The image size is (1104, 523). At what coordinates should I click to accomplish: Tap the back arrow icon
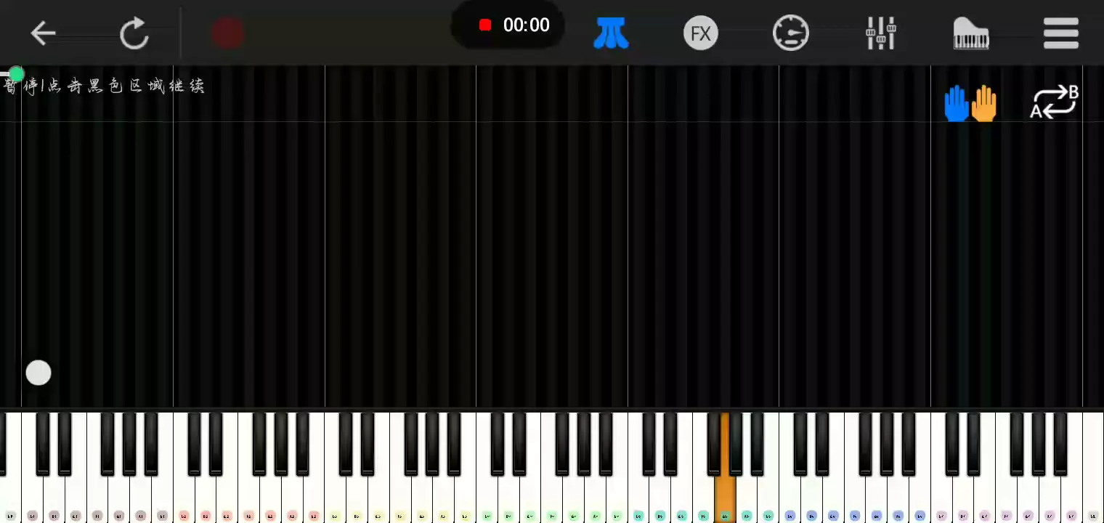click(43, 33)
